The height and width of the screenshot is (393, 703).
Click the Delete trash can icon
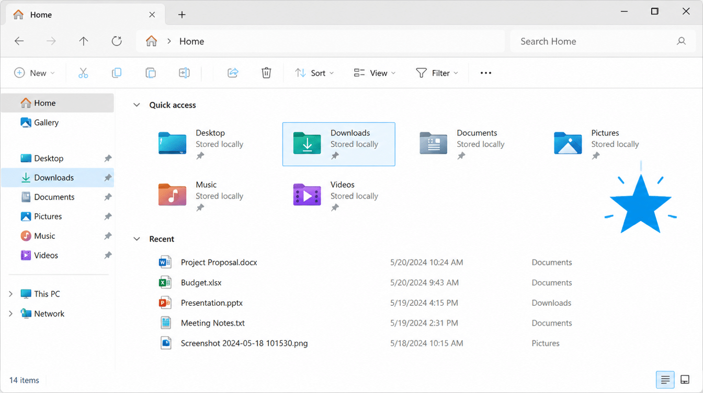266,73
